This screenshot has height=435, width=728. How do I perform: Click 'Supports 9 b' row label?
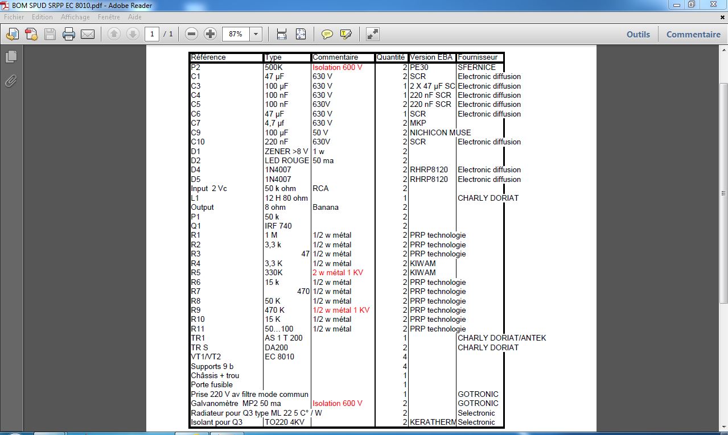tap(212, 366)
